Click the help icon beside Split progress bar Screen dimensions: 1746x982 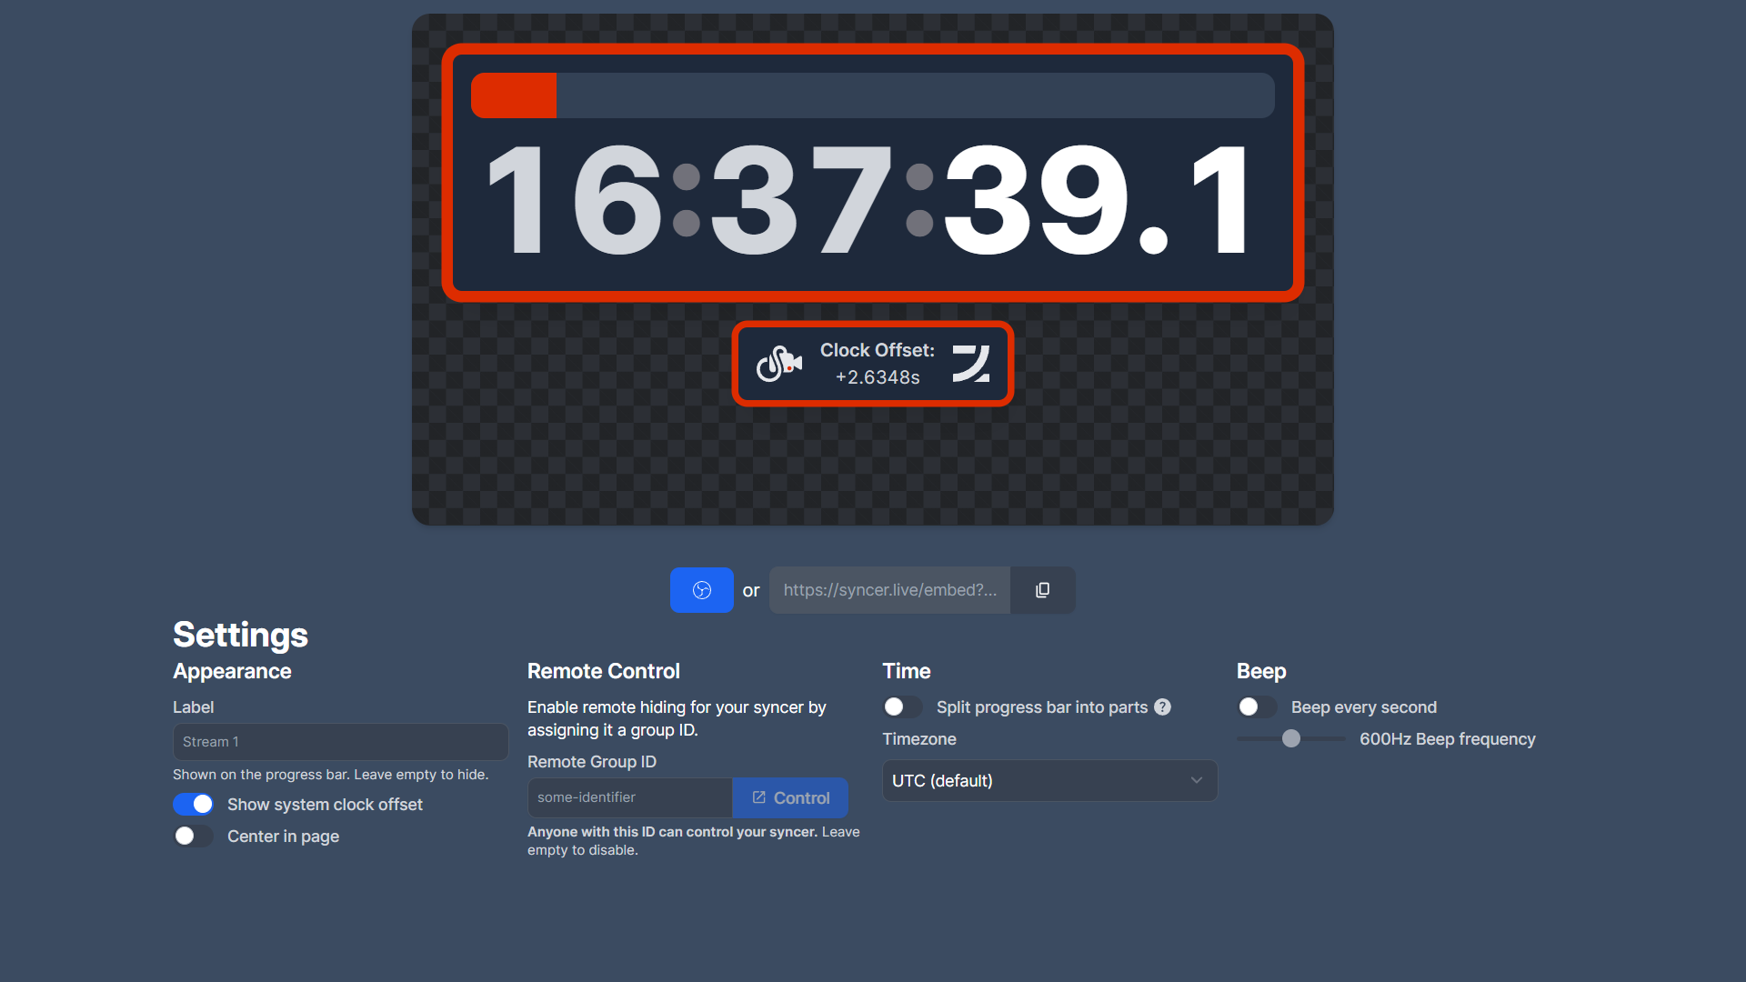click(x=1162, y=707)
